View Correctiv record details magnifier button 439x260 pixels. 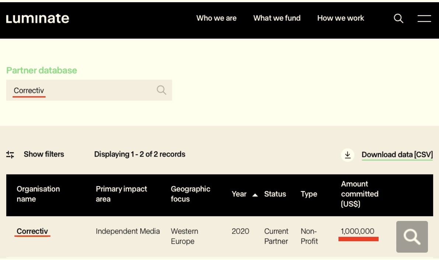pos(412,237)
